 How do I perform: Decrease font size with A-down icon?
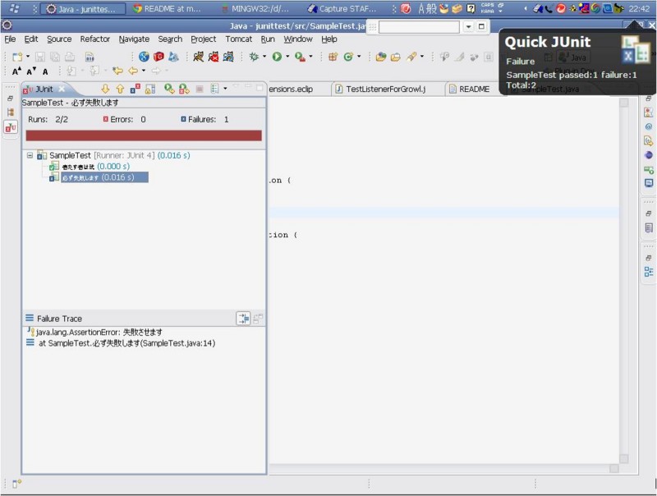coord(31,71)
